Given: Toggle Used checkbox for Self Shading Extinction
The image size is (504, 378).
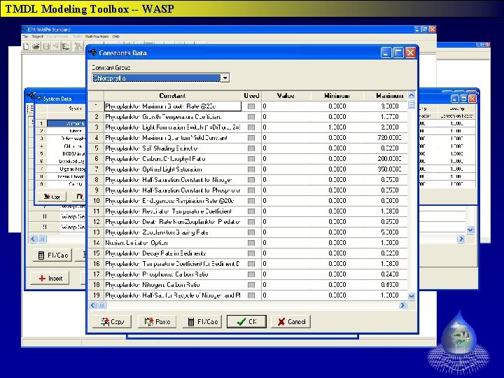Looking at the screenshot, I should (x=251, y=148).
